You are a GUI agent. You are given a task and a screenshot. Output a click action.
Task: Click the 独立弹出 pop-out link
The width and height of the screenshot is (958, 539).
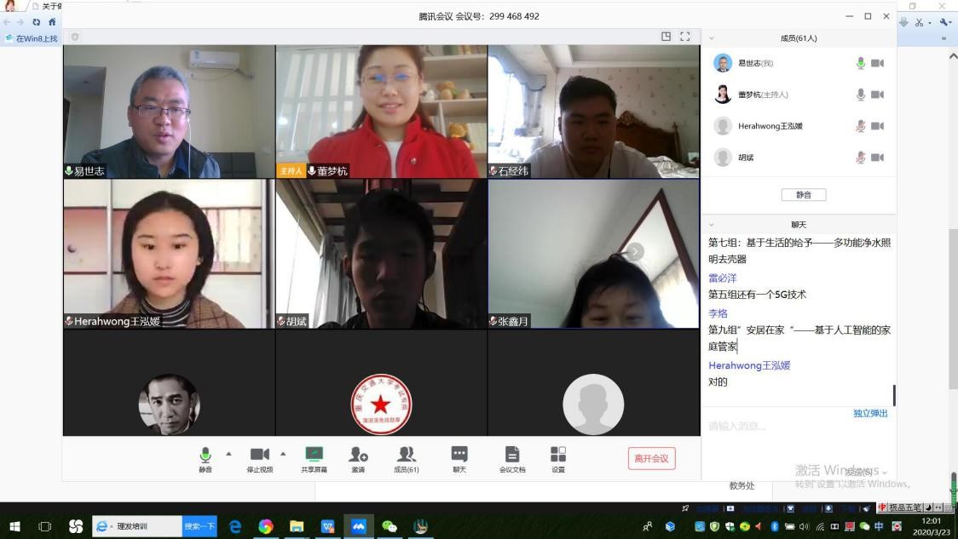(x=870, y=413)
